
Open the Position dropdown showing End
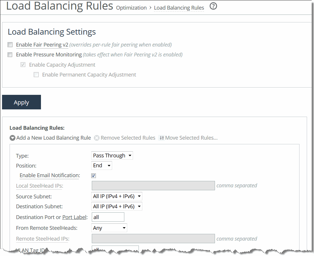tap(102, 166)
